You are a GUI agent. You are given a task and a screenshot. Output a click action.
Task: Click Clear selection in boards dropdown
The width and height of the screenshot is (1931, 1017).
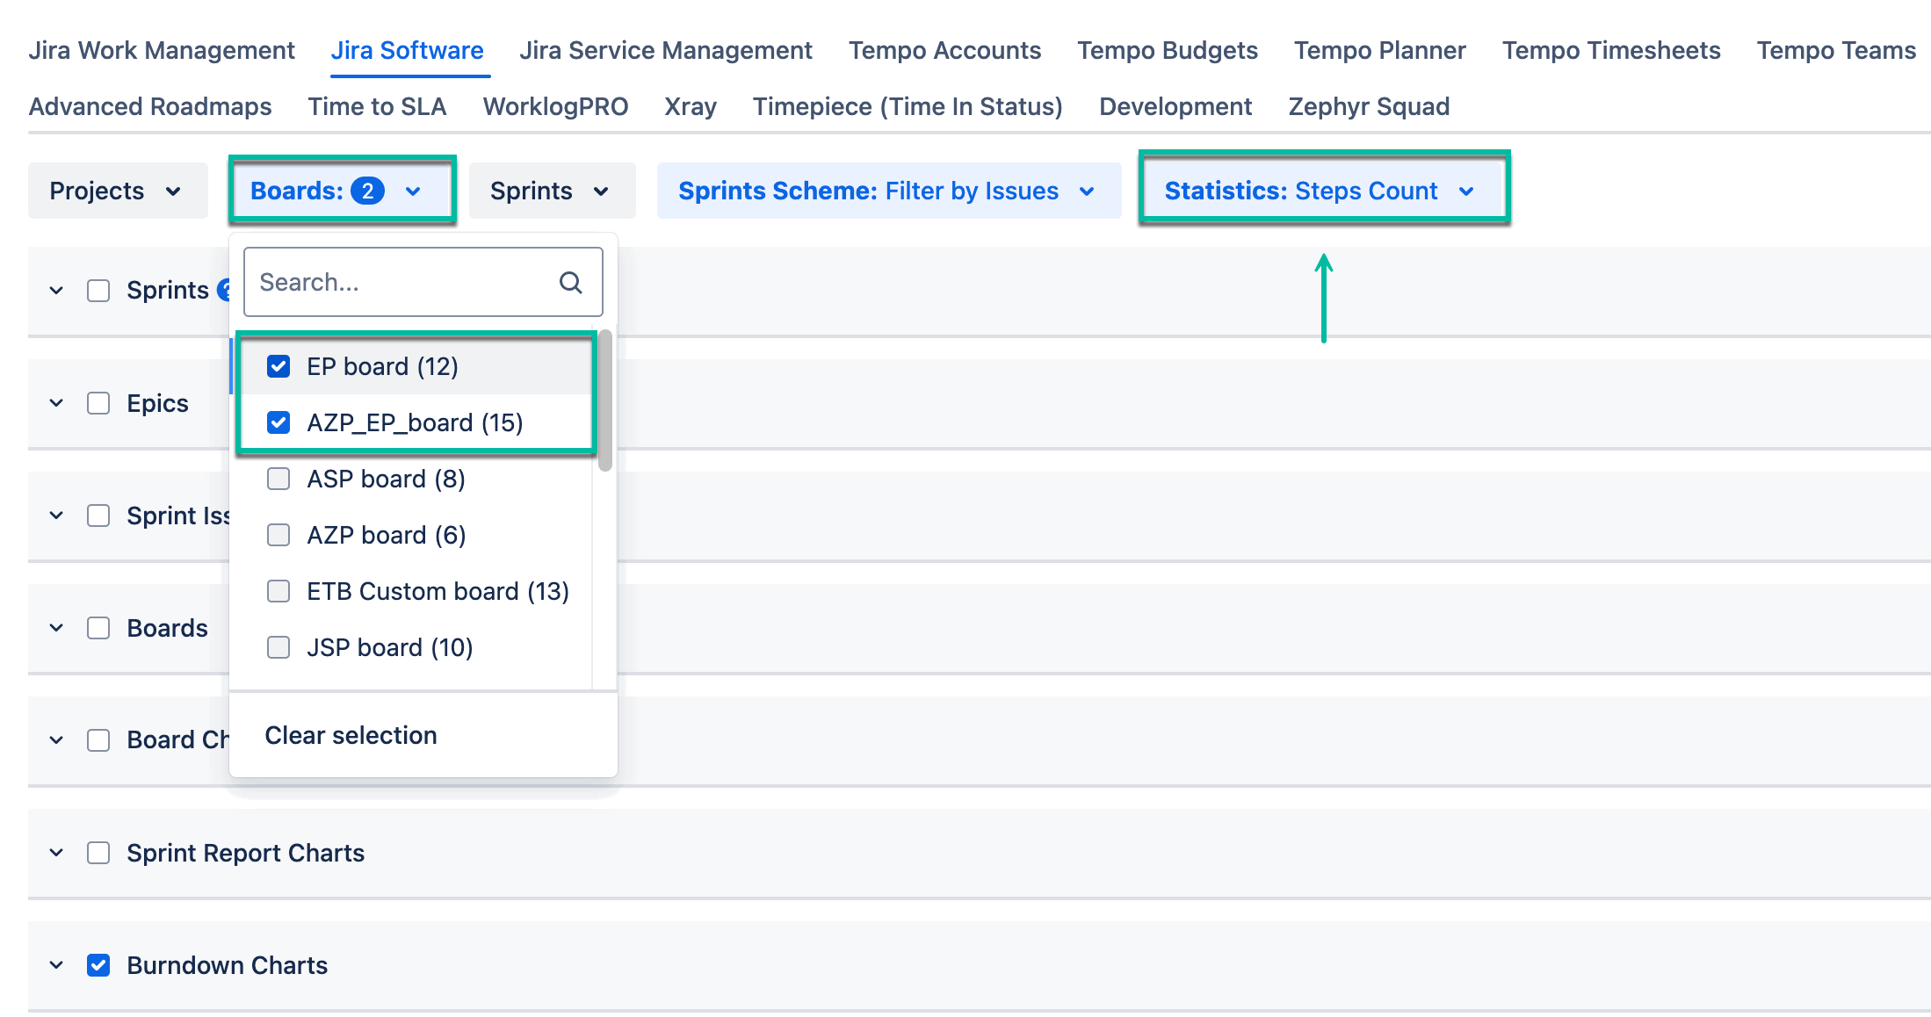(351, 735)
